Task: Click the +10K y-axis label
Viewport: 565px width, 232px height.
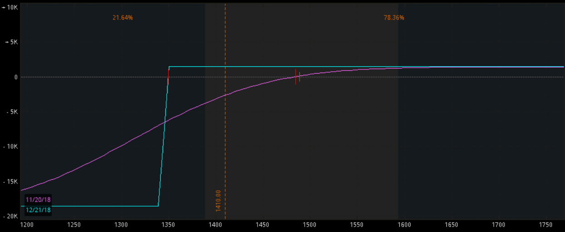Action: pyautogui.click(x=10, y=7)
